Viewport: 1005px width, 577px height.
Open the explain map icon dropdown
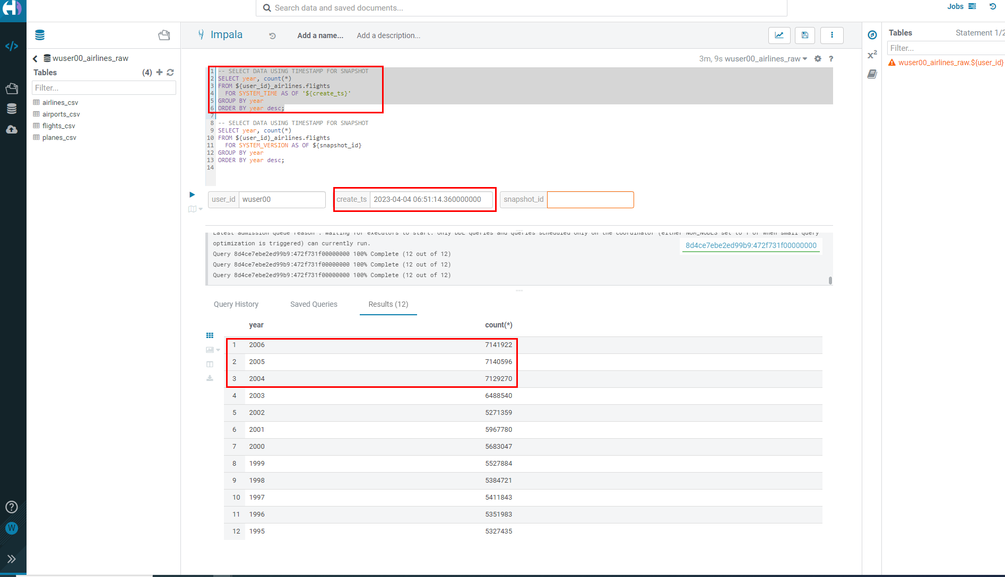195,209
